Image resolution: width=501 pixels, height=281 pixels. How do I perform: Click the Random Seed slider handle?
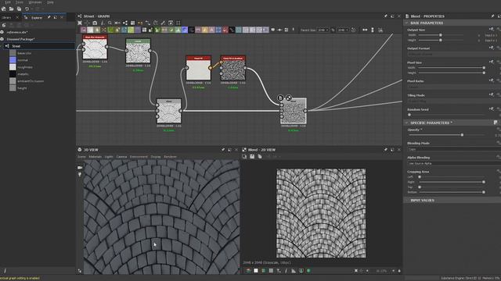point(409,115)
